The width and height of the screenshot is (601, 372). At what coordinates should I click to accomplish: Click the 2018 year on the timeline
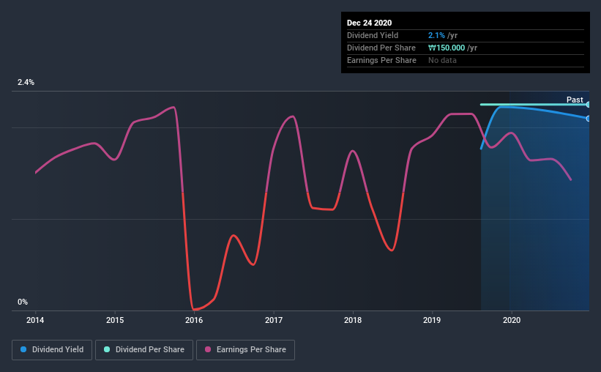point(353,320)
